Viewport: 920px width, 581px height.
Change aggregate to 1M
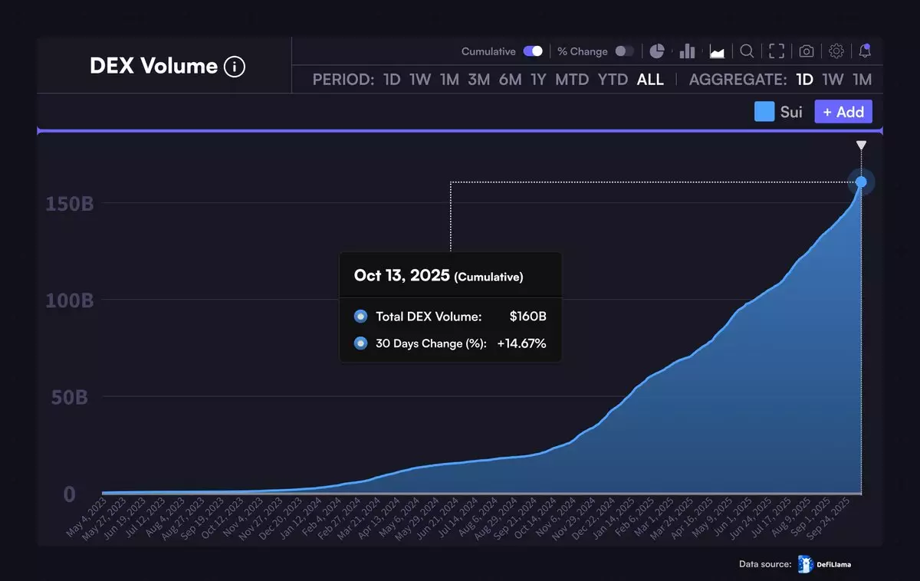(863, 80)
